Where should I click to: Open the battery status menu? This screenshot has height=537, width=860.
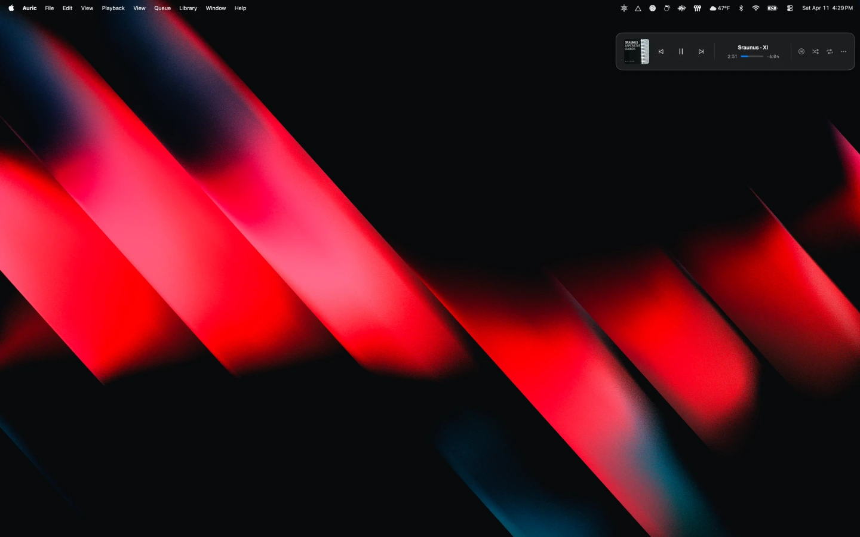tap(772, 8)
